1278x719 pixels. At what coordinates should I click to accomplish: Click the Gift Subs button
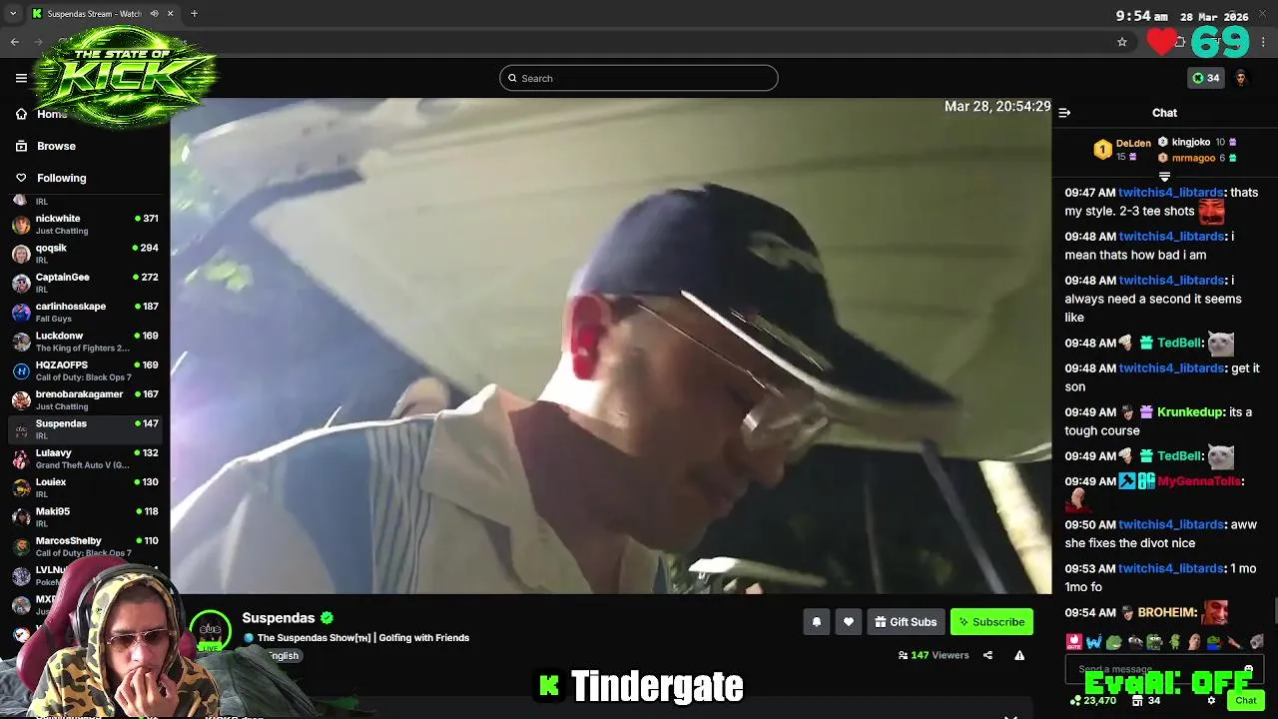pos(907,622)
